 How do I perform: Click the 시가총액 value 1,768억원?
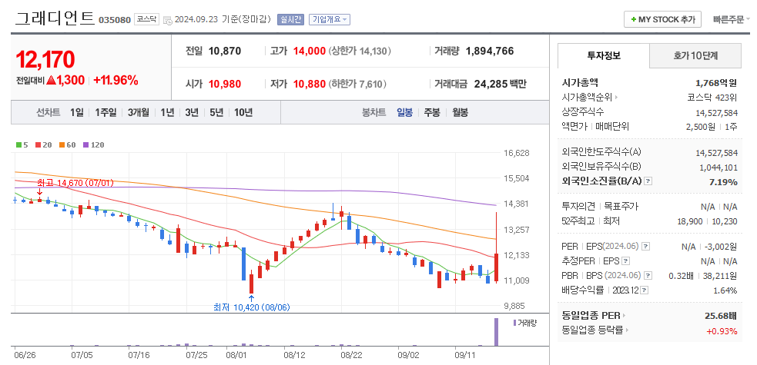pos(716,83)
